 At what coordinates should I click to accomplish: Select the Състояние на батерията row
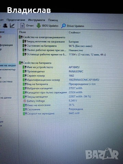click(57, 46)
